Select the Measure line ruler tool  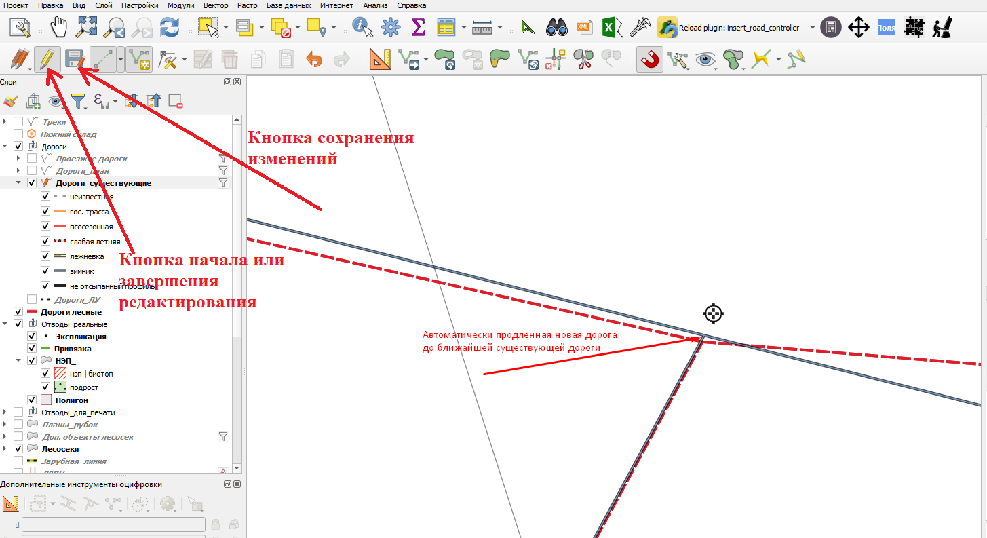[482, 27]
